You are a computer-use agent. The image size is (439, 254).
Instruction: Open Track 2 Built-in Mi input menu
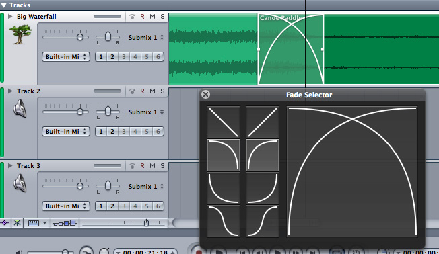(66, 131)
